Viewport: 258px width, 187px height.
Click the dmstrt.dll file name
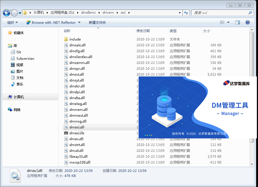point(77,145)
